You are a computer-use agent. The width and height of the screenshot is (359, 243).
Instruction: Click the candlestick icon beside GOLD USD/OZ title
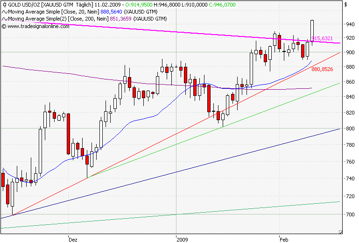[4, 5]
